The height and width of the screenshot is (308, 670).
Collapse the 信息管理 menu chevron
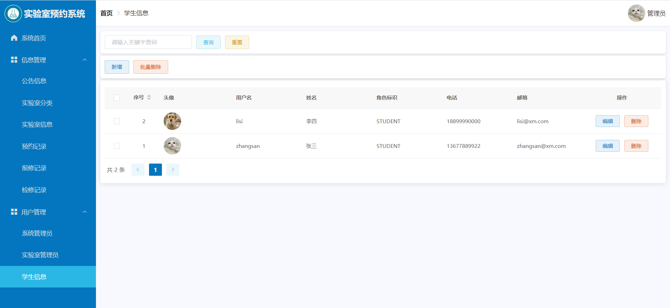click(x=84, y=60)
